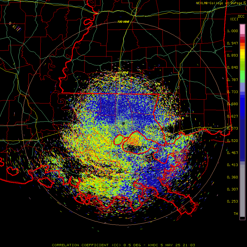
Task: Select the 0.307 legend value
Action: click(232, 189)
